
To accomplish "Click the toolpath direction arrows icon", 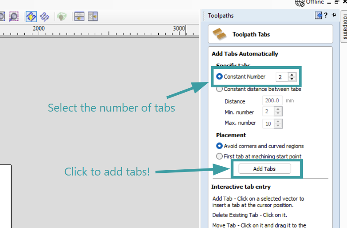I will pos(45,17).
